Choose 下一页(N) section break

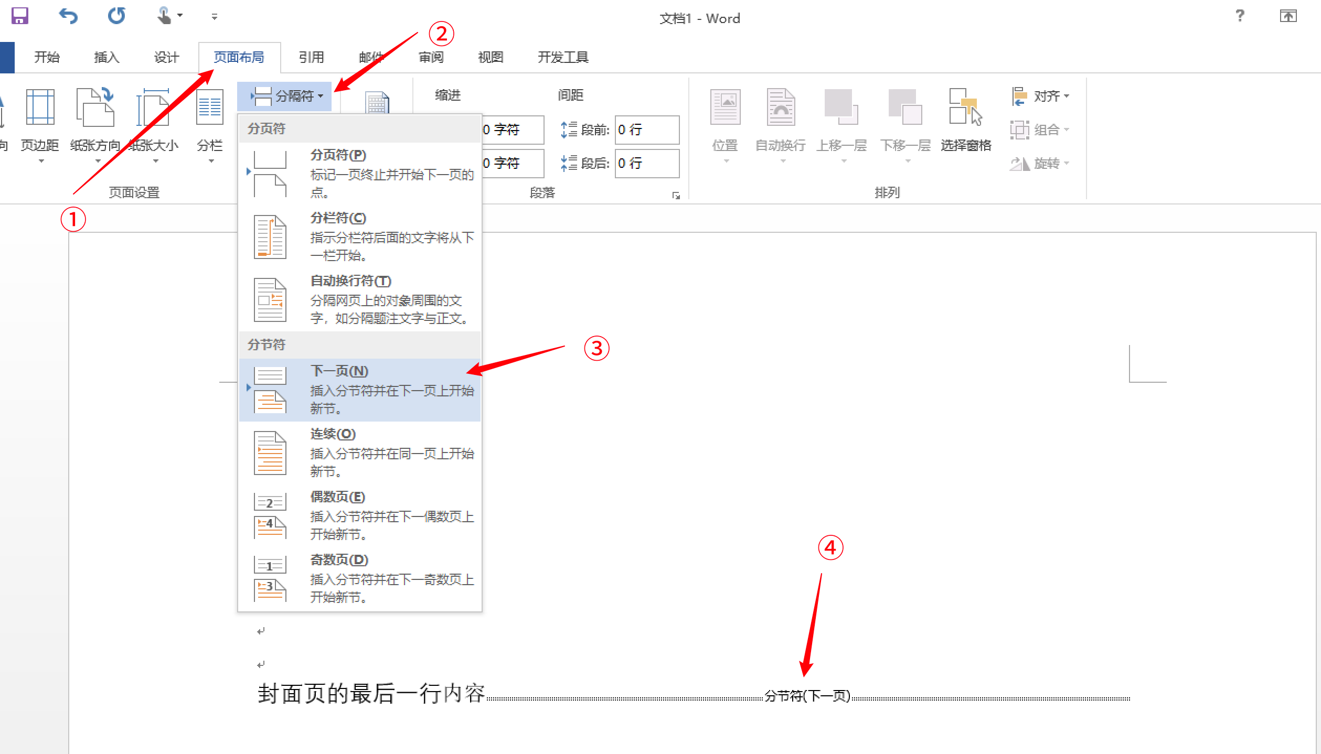[359, 390]
